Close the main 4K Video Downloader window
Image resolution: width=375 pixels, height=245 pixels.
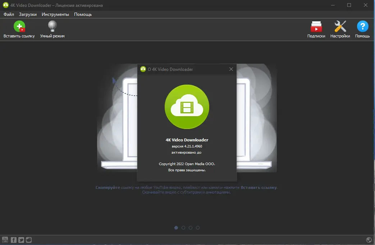(365, 5)
